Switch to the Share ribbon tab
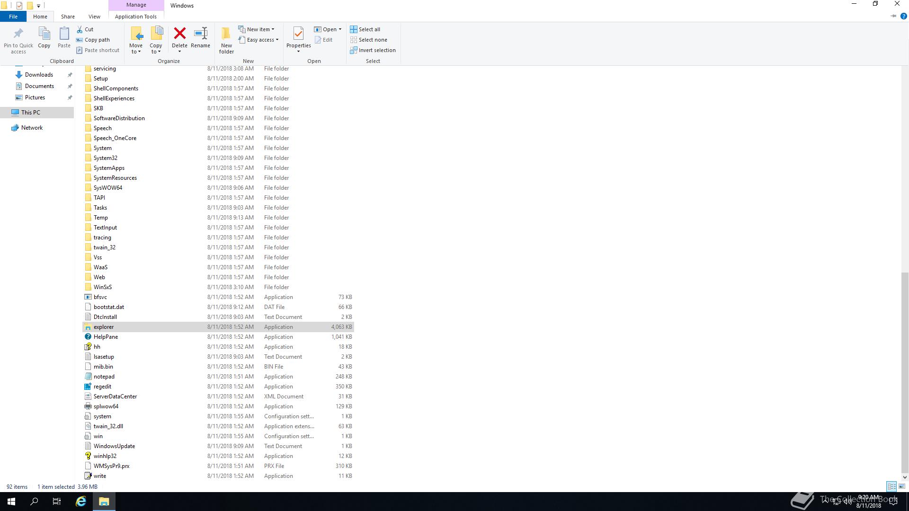Screen dimensions: 909x511 68,17
